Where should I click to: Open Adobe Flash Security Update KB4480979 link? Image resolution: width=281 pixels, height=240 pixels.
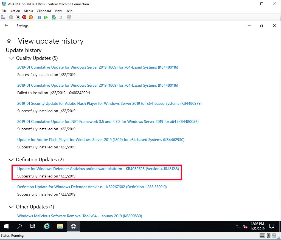tap(109, 103)
